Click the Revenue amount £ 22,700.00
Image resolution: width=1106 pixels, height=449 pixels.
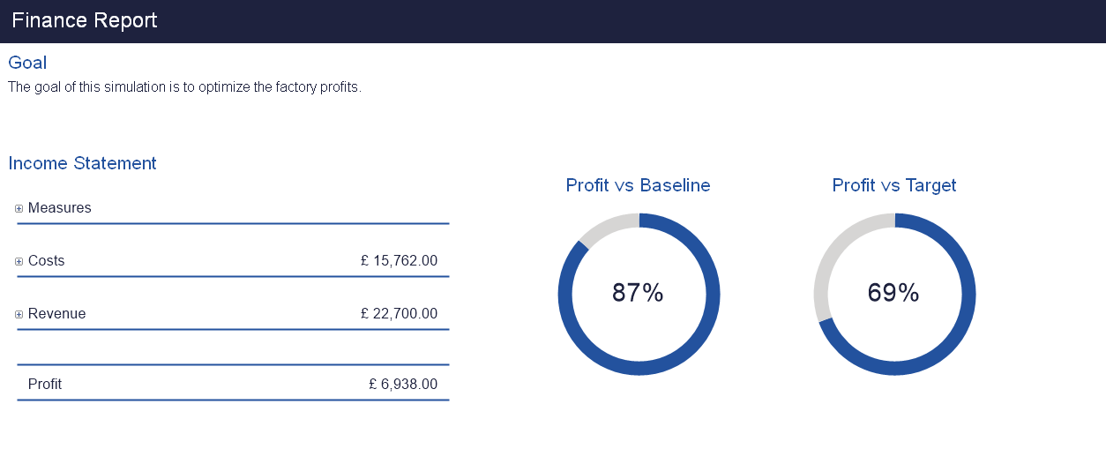399,314
